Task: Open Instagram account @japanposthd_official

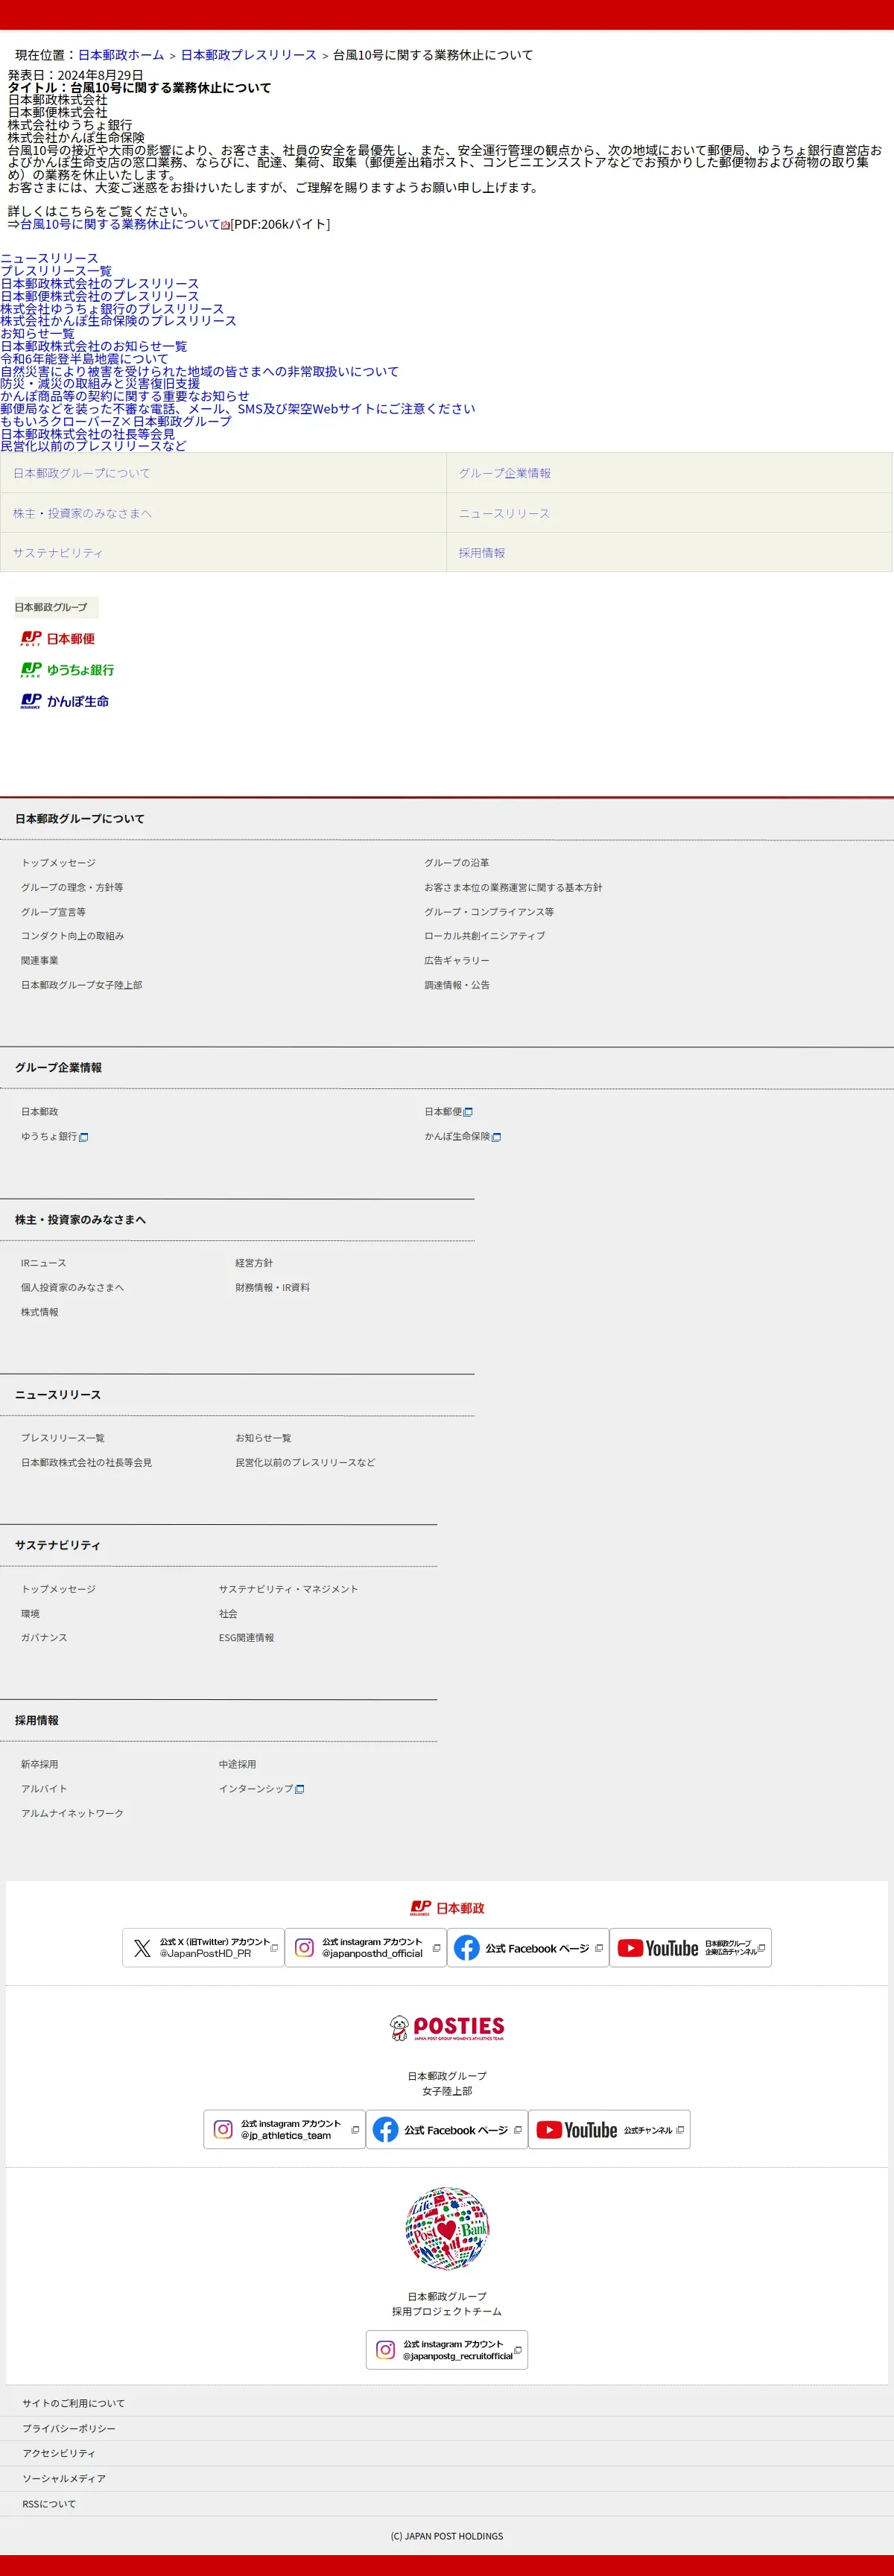Action: click(365, 1947)
